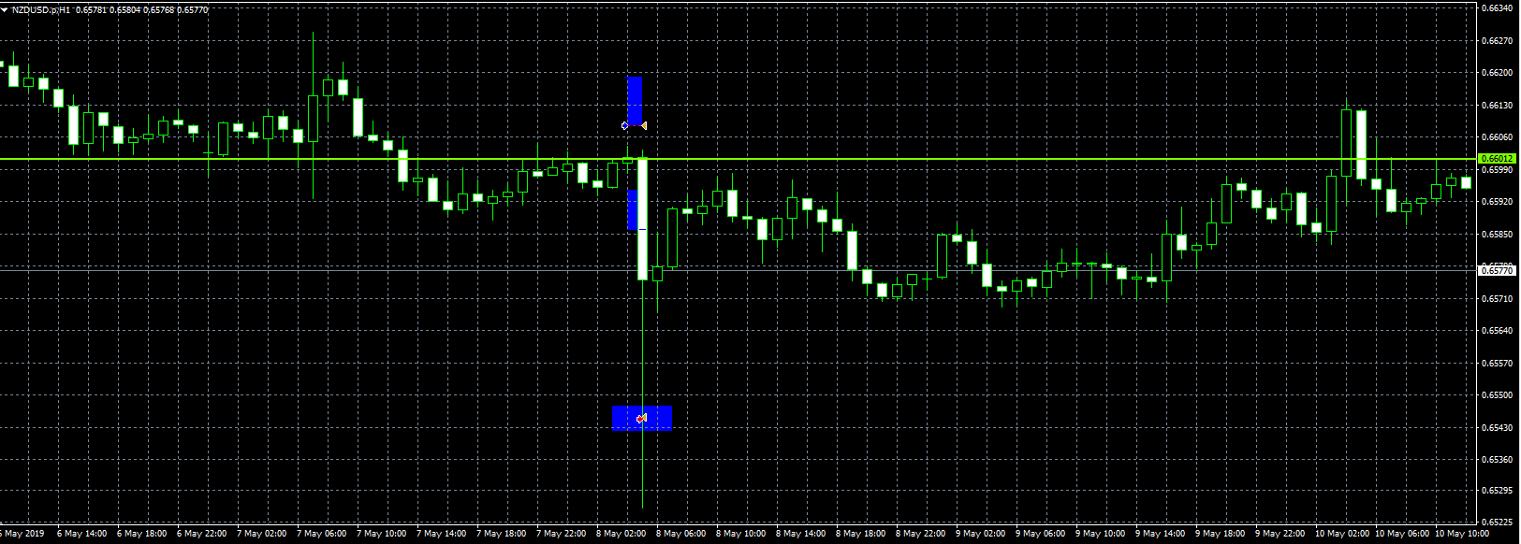Click the long-wick candle at 7 May 06:00
The image size is (1521, 544).
point(314,117)
